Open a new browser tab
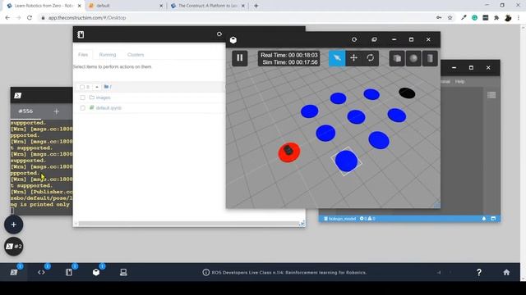526x295 pixels. 256,6
